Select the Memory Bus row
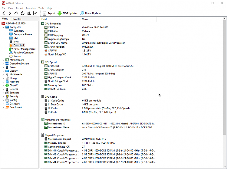 pyautogui.click(x=98, y=85)
